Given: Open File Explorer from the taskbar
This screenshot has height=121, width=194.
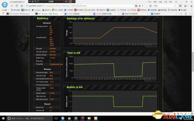Looking at the screenshot, I should [89, 118].
